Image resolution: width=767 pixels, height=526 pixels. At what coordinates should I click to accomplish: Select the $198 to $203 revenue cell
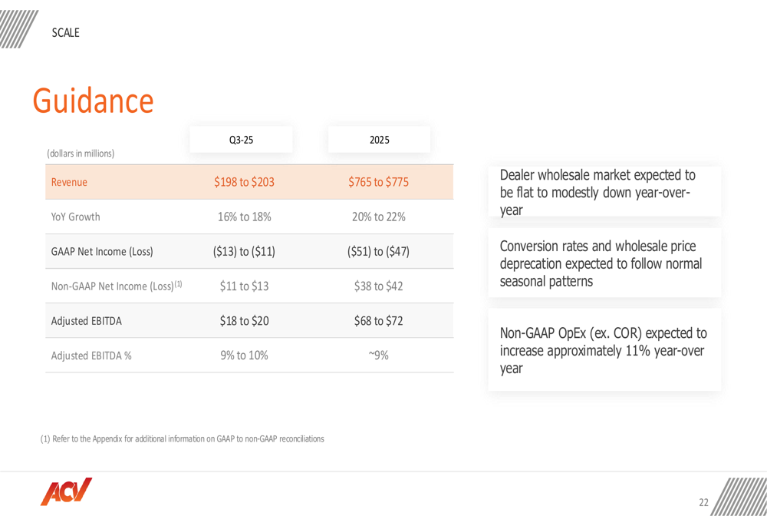click(244, 182)
